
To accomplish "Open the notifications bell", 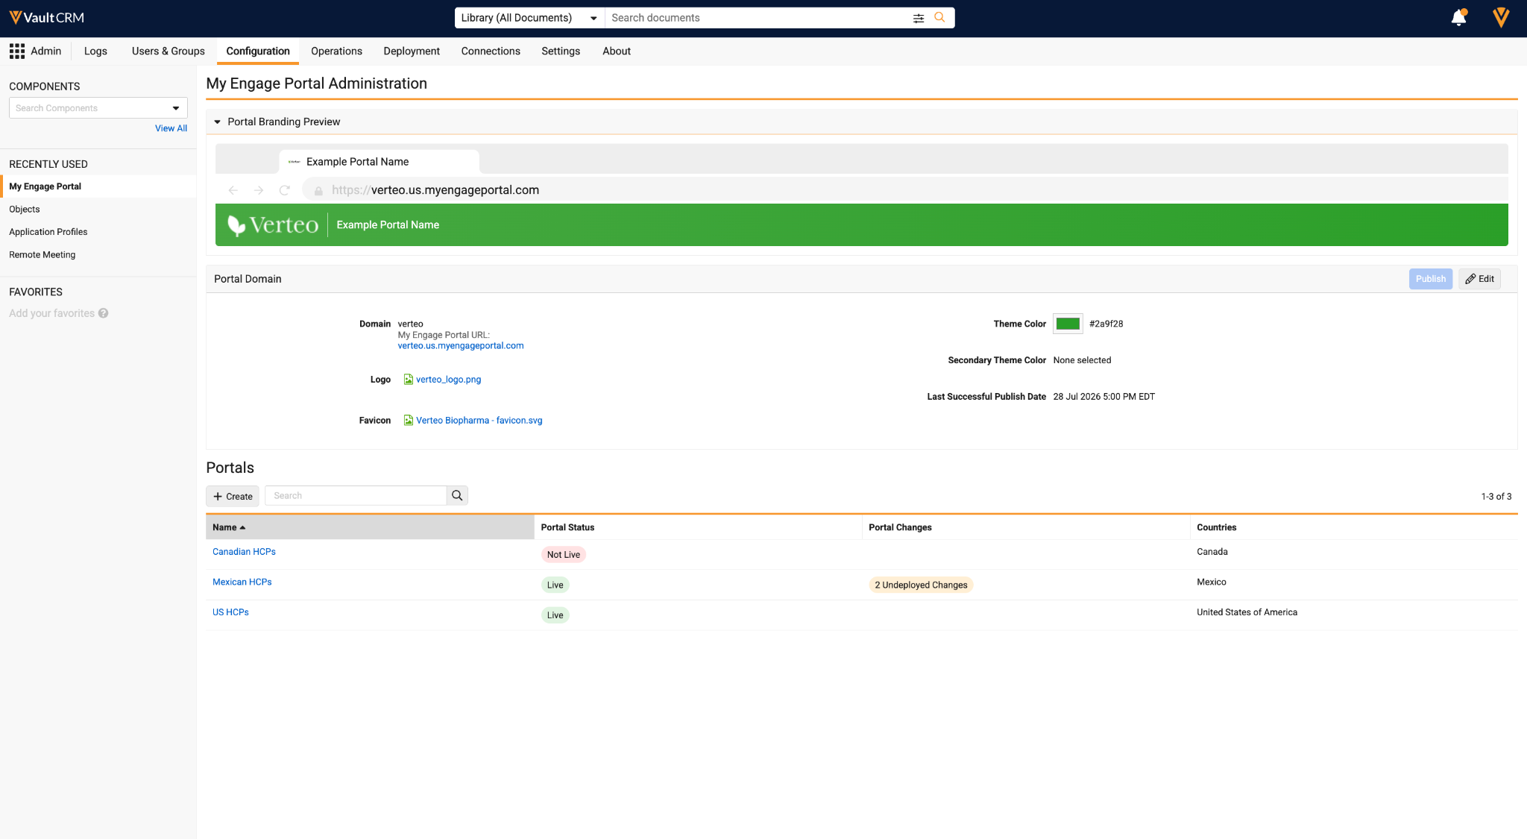I will 1458,17.
